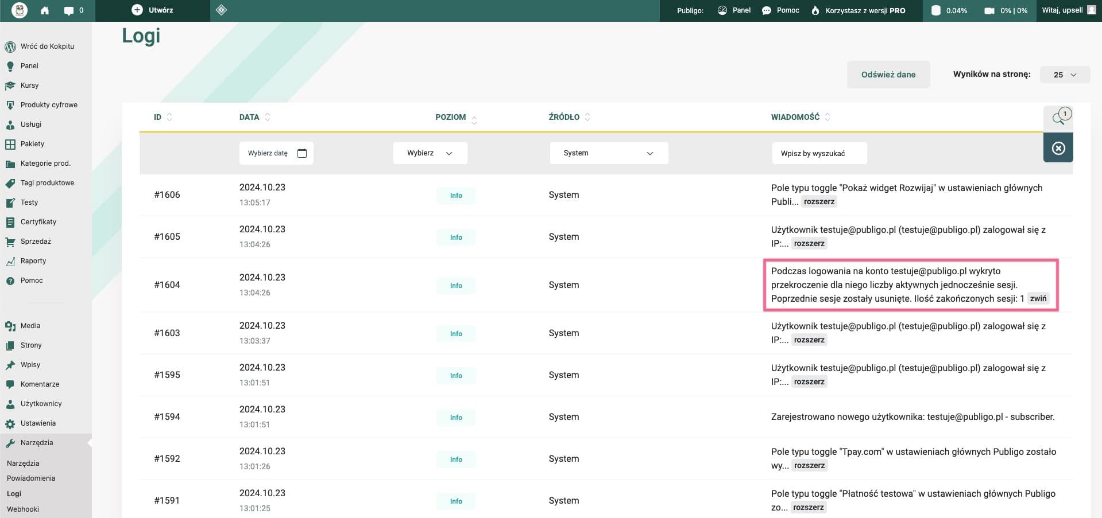
Task: Click the Wpisz by wyszukać search field
Action: [x=819, y=153]
